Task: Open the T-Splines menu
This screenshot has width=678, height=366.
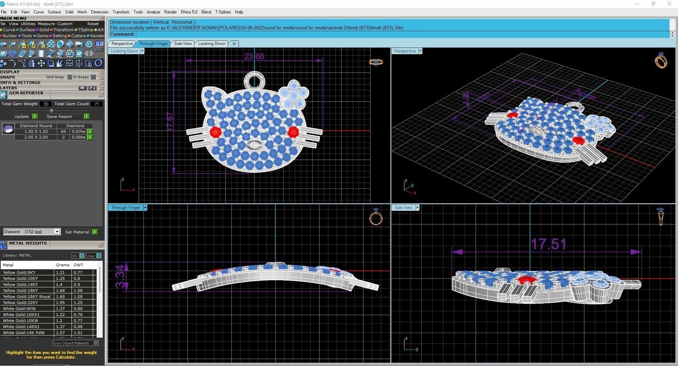Action: (223, 12)
